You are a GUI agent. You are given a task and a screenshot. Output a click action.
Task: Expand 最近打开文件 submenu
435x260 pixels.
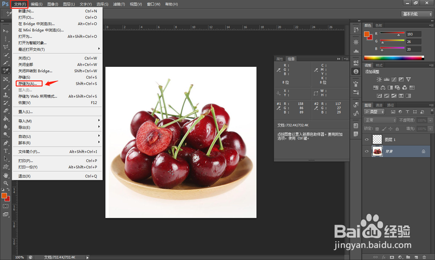tap(57, 49)
